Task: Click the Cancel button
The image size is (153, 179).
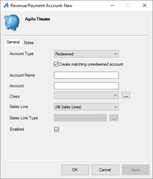Action: point(105,170)
